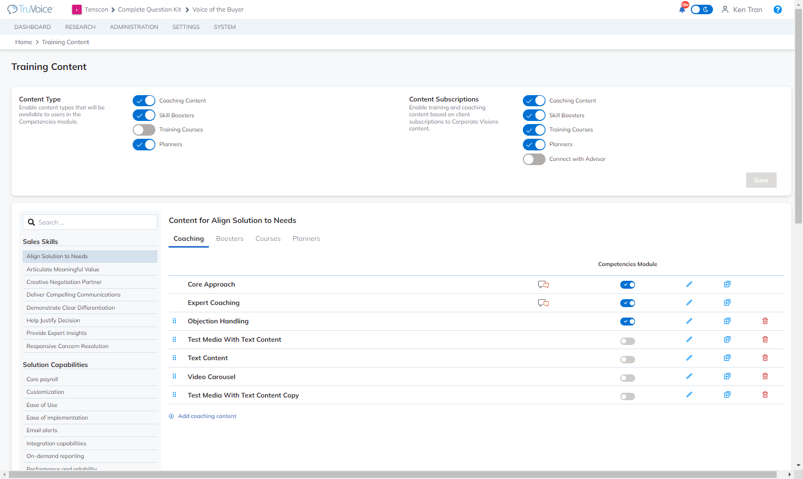This screenshot has width=803, height=479.
Task: Select Creative Negotiation Partner skill
Action: [90, 282]
